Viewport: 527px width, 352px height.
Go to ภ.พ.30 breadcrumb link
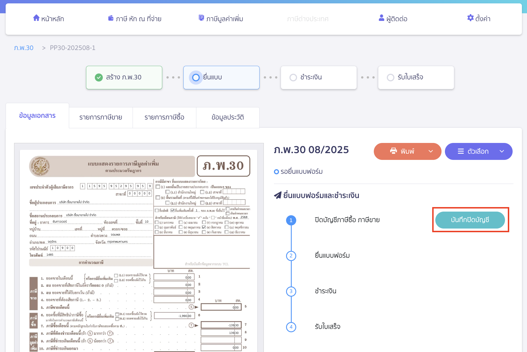pos(24,48)
